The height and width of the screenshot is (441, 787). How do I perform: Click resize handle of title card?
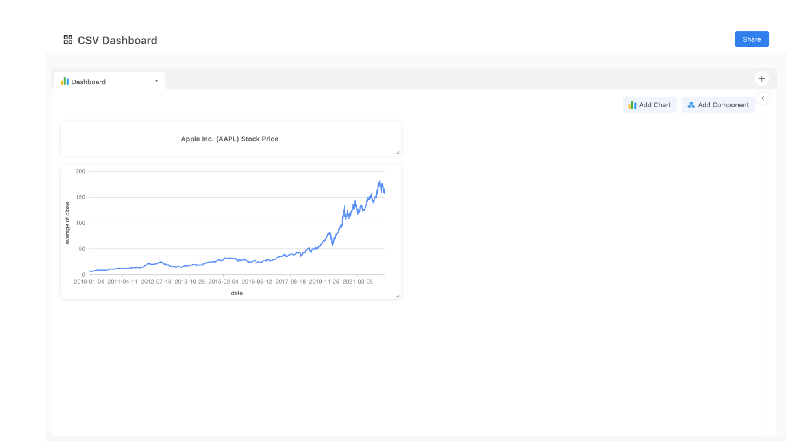pyautogui.click(x=398, y=152)
